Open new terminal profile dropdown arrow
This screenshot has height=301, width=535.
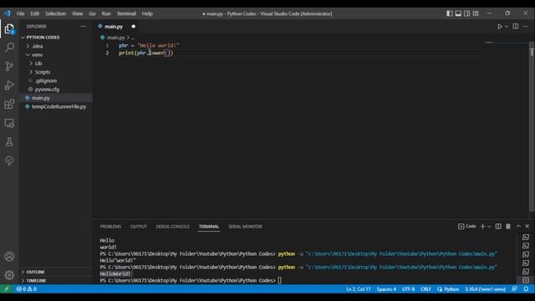coord(489,227)
